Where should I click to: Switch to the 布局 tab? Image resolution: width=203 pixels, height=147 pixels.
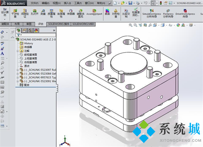pyautogui.click(x=17, y=24)
